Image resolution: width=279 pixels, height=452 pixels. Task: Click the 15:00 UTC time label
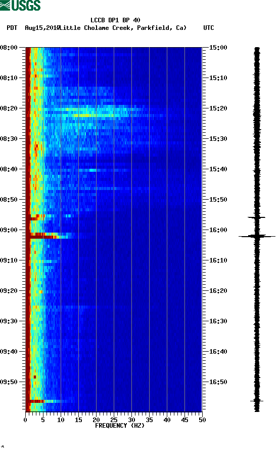click(x=218, y=48)
